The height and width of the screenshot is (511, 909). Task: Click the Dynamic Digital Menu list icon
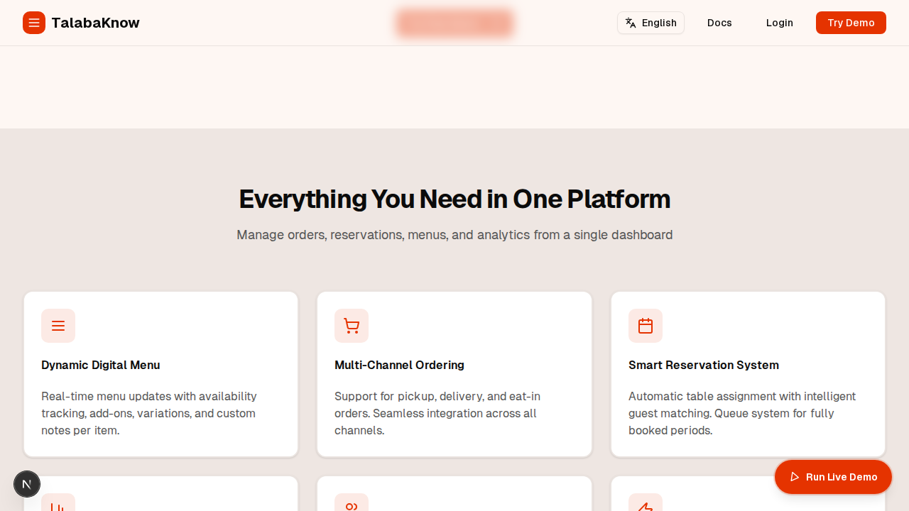[x=58, y=326]
